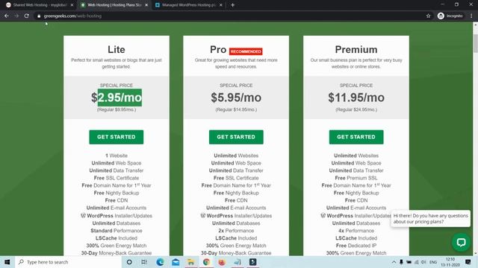Open the Windows notification center
Viewport: 478px width, 268px height.
468,262
